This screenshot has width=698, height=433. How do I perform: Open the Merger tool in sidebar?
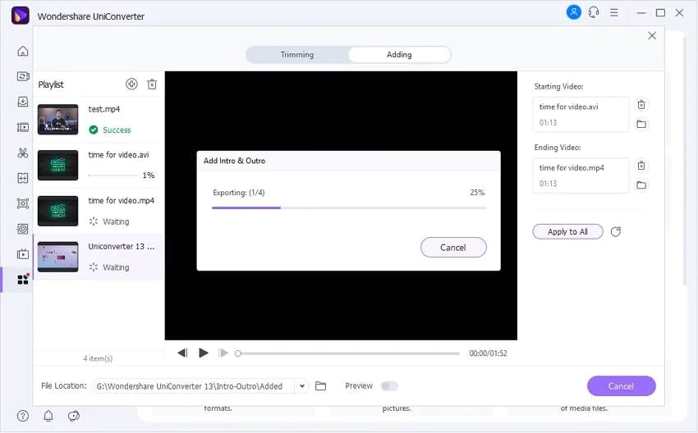coord(23,178)
